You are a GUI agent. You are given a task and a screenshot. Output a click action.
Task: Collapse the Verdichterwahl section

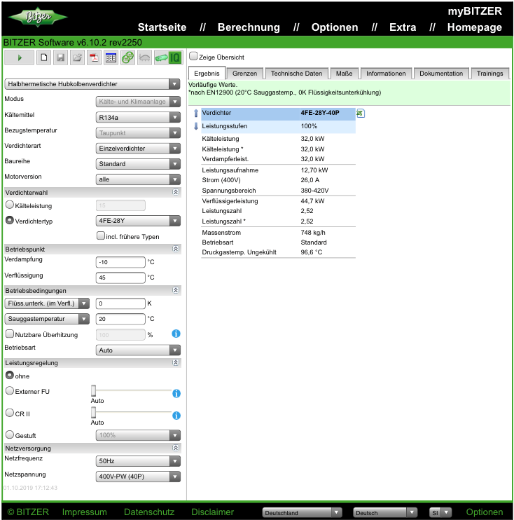click(176, 192)
